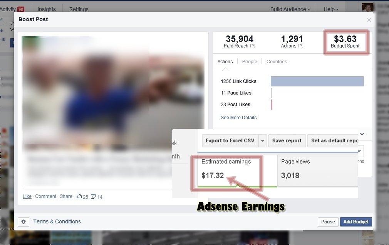View the Terms & Conditions
The width and height of the screenshot is (389, 245).
pos(57,221)
